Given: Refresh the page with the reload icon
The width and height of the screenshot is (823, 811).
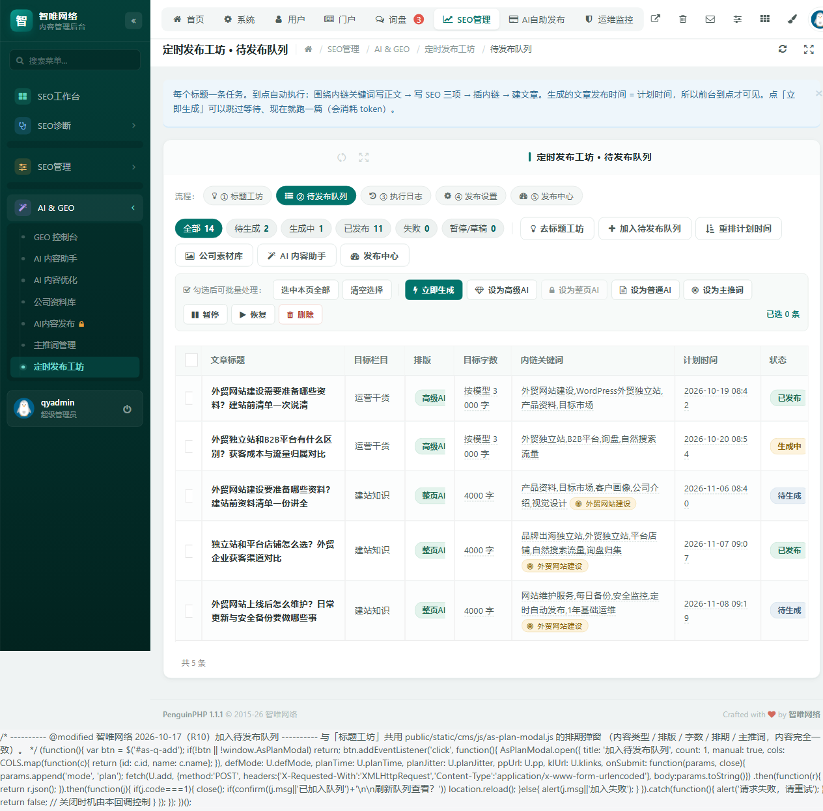Looking at the screenshot, I should coord(783,49).
